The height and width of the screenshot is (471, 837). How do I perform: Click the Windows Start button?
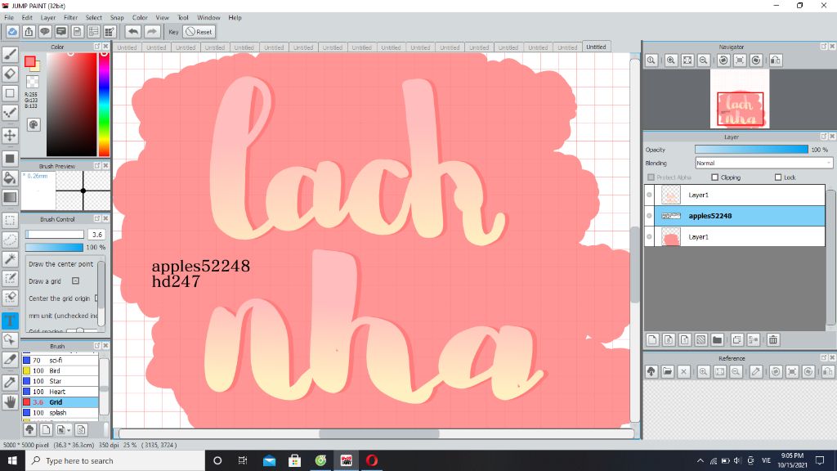coord(12,460)
